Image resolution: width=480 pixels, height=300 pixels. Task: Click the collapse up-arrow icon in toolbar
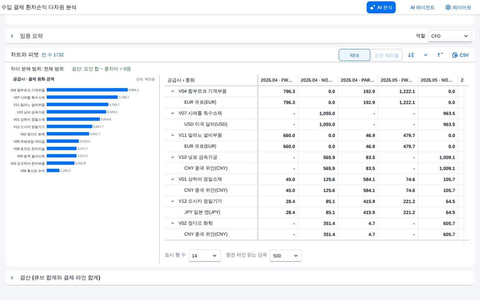point(440,55)
